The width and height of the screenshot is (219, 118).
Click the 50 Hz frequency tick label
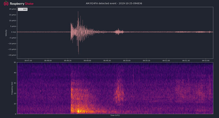[15, 62]
